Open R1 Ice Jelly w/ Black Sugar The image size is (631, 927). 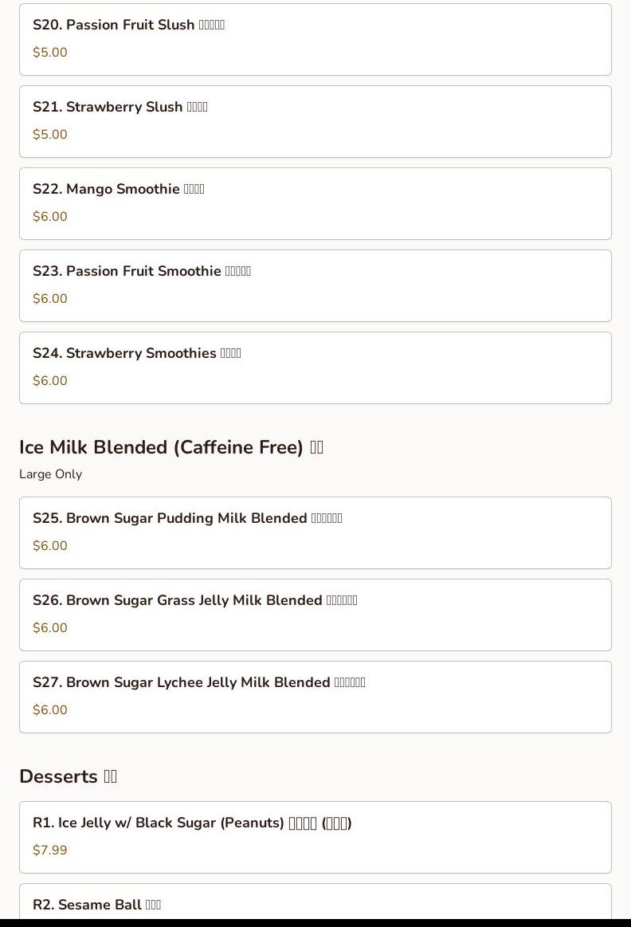click(x=315, y=837)
